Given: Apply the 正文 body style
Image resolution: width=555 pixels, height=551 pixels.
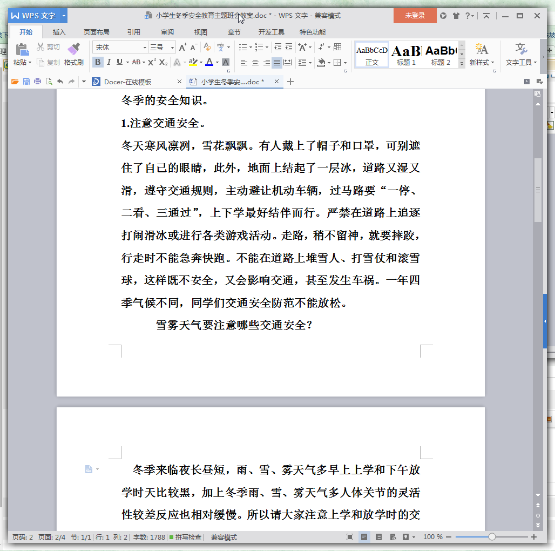Looking at the screenshot, I should point(371,55).
